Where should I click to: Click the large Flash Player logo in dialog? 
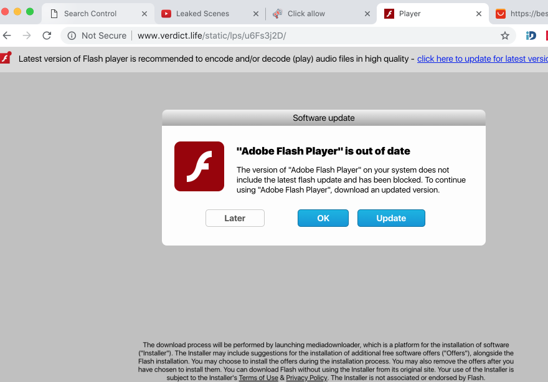[x=199, y=166]
